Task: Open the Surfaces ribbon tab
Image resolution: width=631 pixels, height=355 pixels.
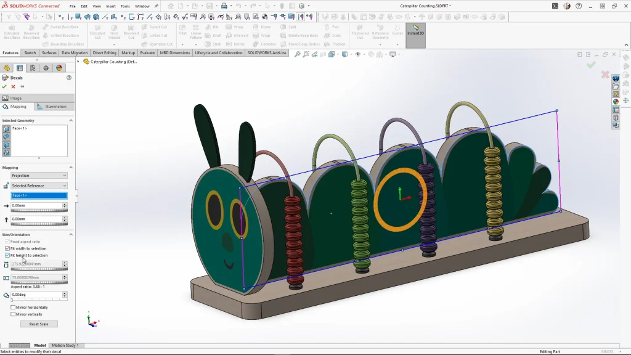Action: tap(49, 53)
